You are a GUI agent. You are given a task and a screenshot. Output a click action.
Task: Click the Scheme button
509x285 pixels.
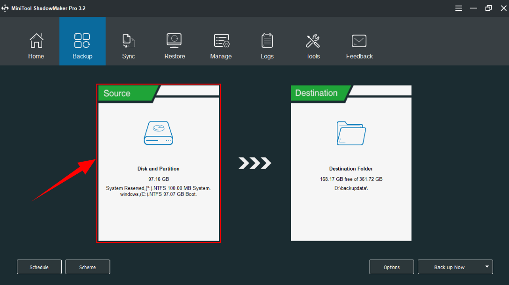click(87, 267)
